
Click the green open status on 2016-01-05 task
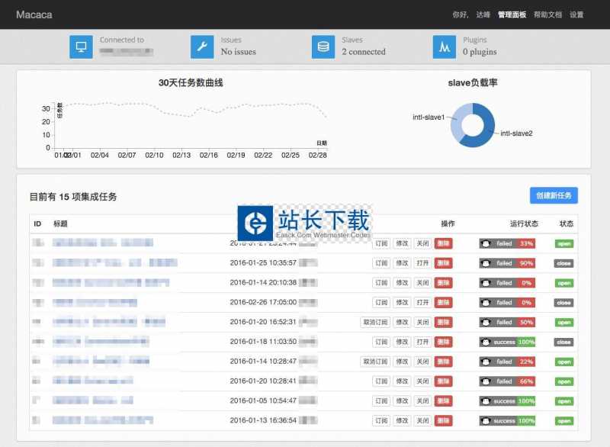563,401
